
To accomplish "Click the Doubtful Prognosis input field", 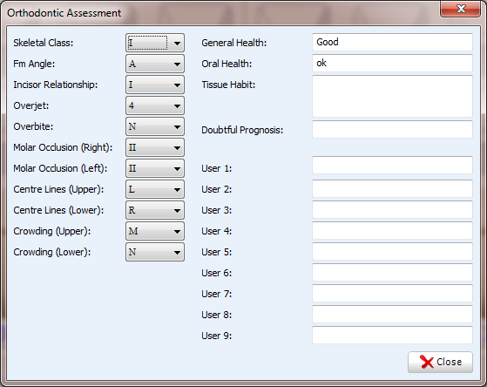I will click(392, 129).
